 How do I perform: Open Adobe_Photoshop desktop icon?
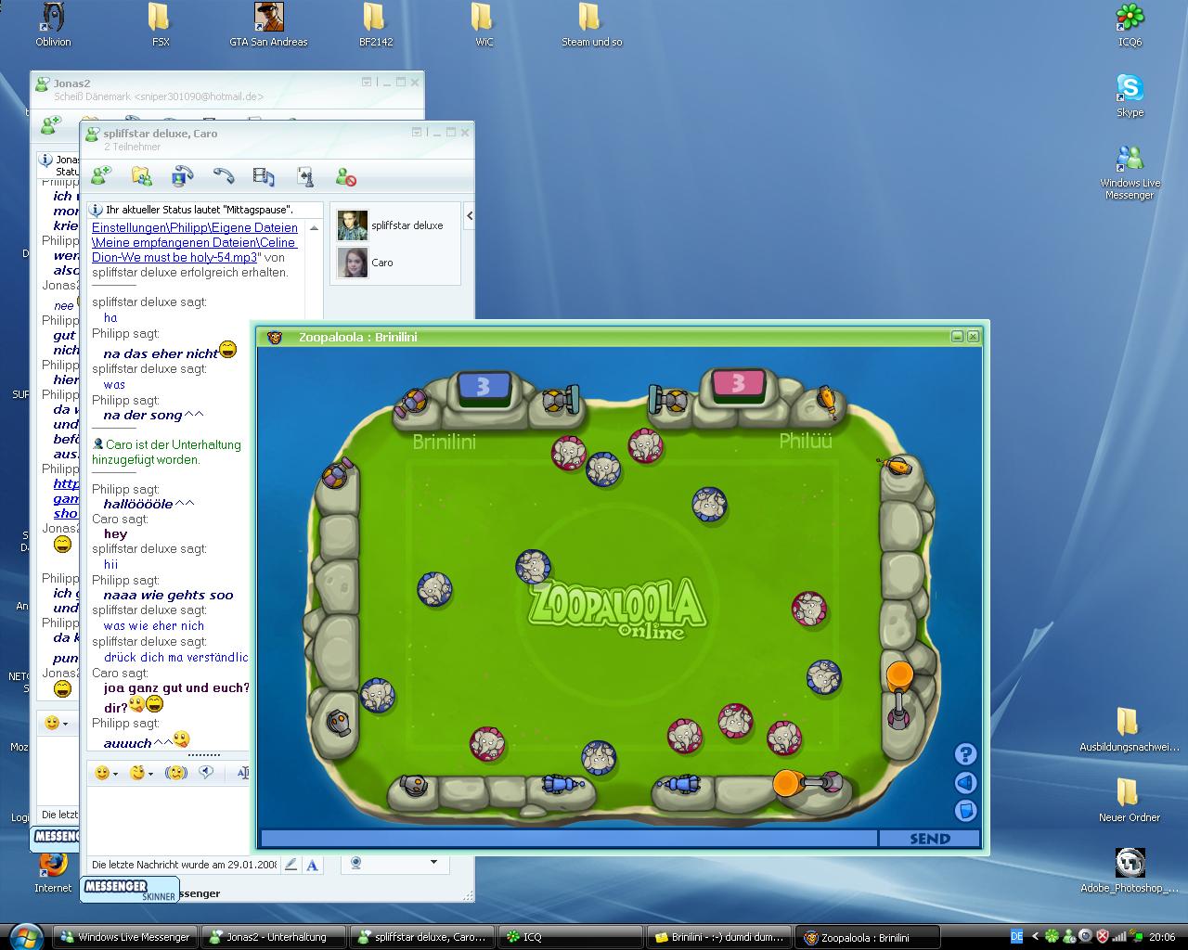1130,870
